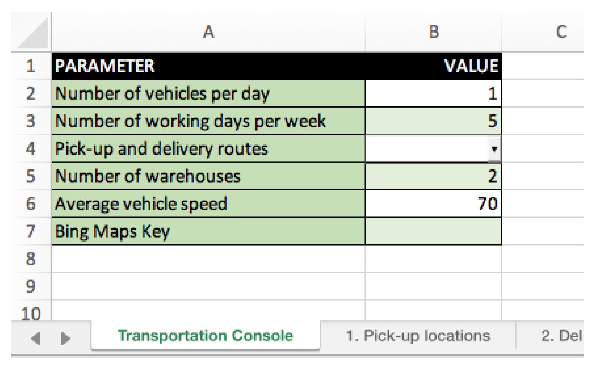The height and width of the screenshot is (369, 592).
Task: Open the Pick-up and delivery routes dropdown
Action: (x=494, y=149)
